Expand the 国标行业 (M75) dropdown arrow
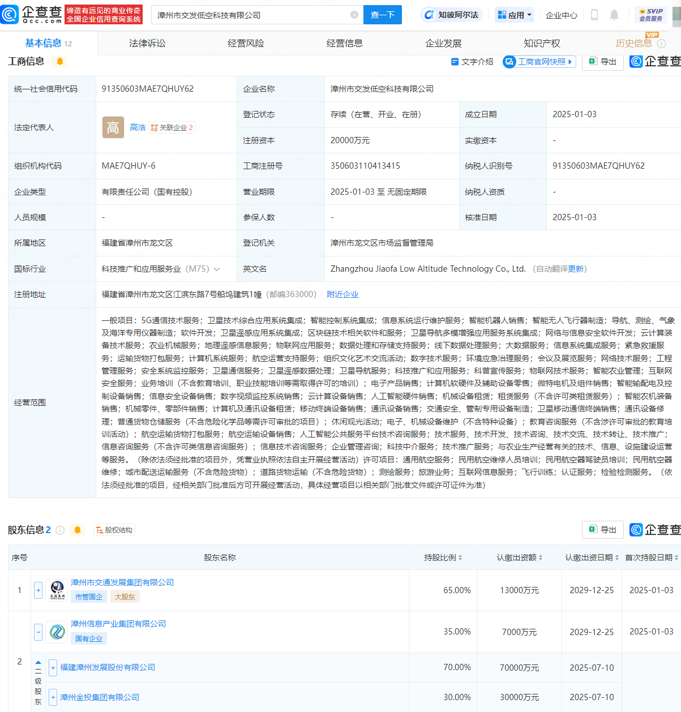The height and width of the screenshot is (712, 681). tap(217, 269)
